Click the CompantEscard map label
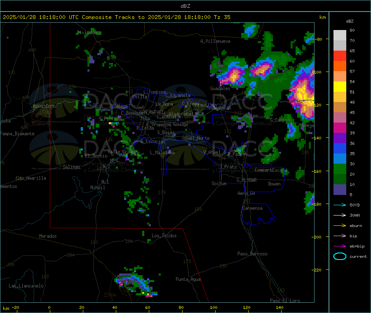Image resolution: width=371 pixels, height=313 pixels. pos(271,170)
